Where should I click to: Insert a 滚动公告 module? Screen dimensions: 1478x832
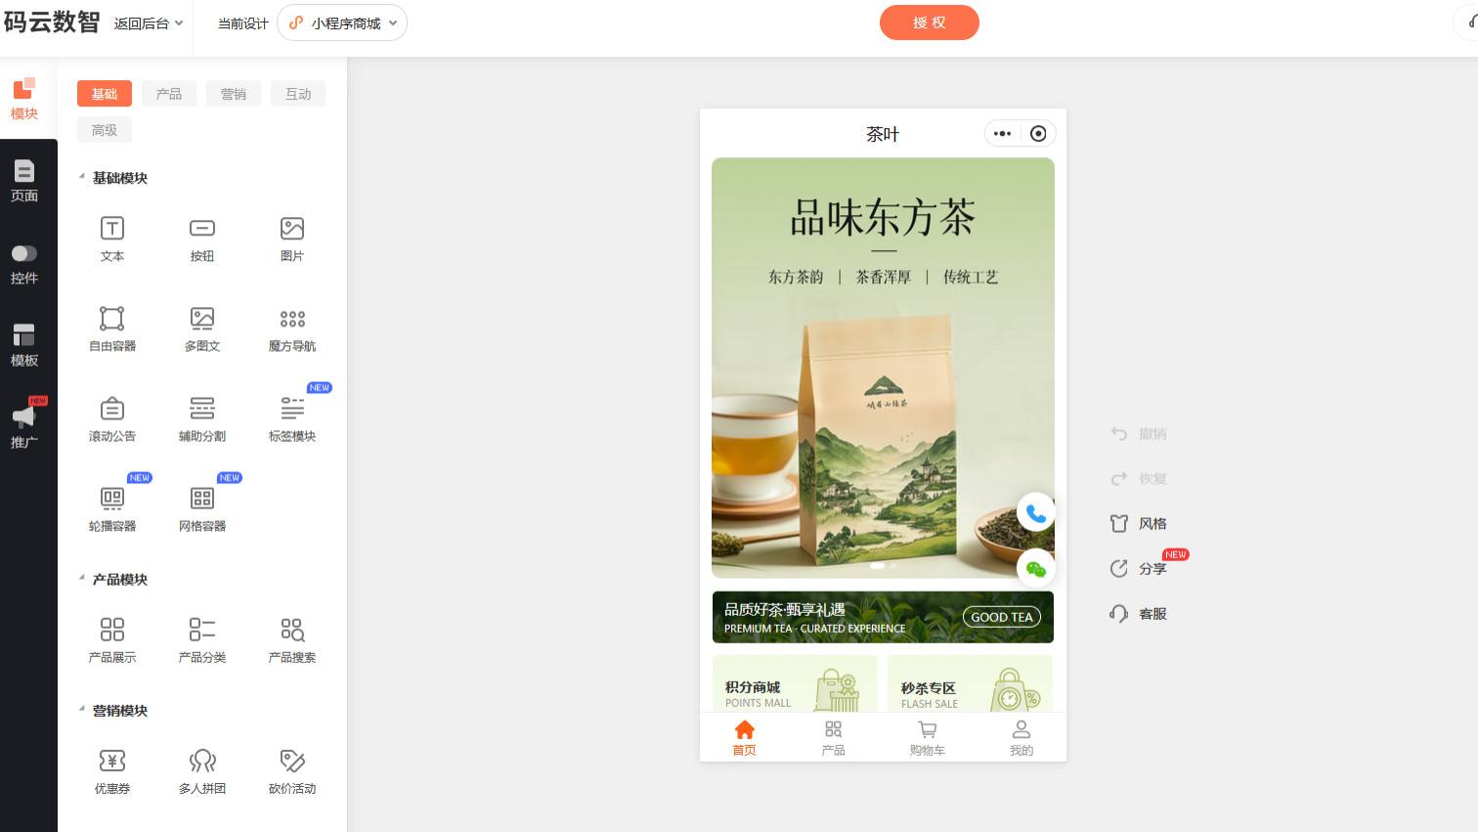[112, 417]
